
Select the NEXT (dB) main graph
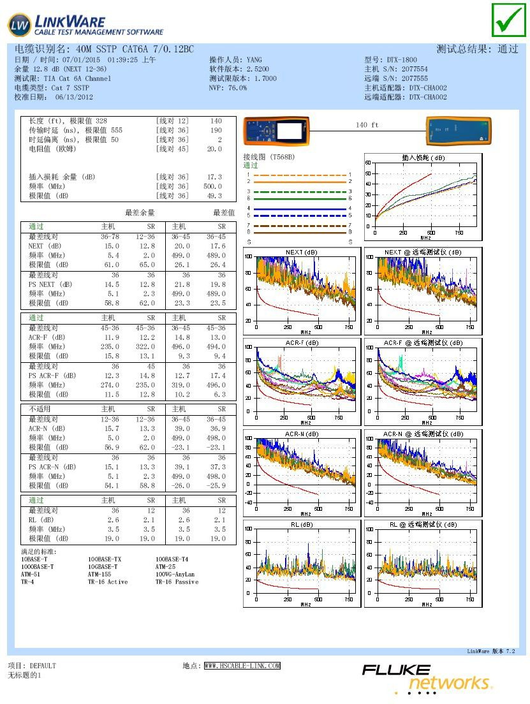(x=302, y=291)
